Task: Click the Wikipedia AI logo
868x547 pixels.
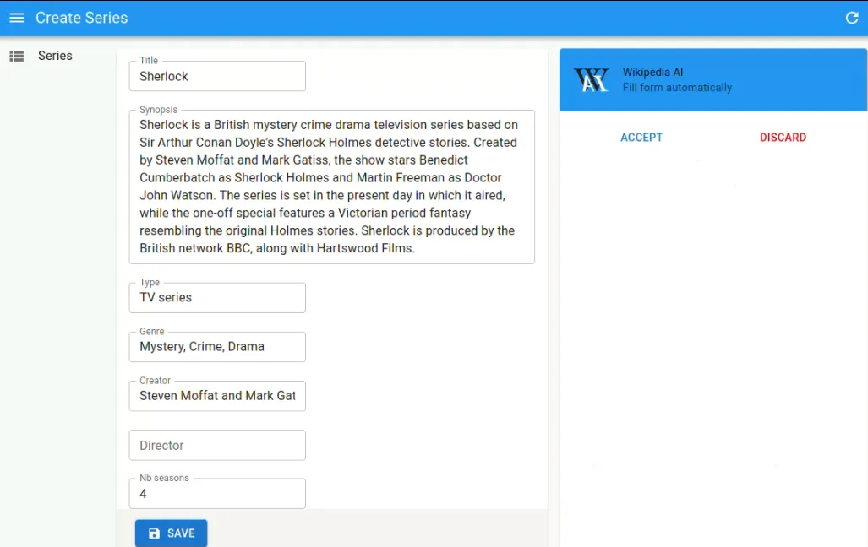Action: point(591,79)
